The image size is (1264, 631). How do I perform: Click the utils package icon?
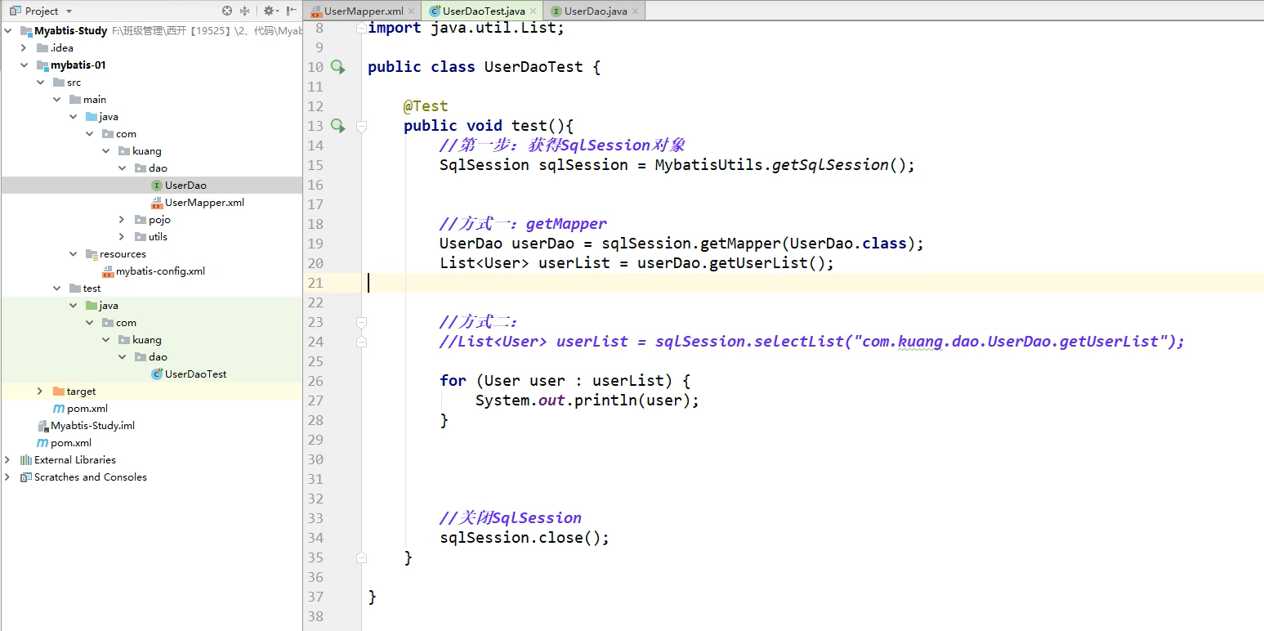[140, 237]
